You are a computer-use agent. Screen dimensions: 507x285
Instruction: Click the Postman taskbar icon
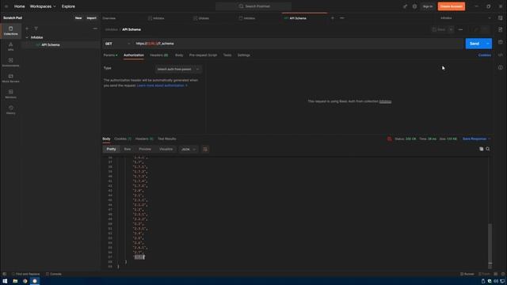[35, 281]
